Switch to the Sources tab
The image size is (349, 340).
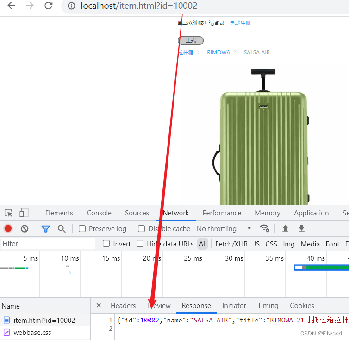tap(137, 213)
